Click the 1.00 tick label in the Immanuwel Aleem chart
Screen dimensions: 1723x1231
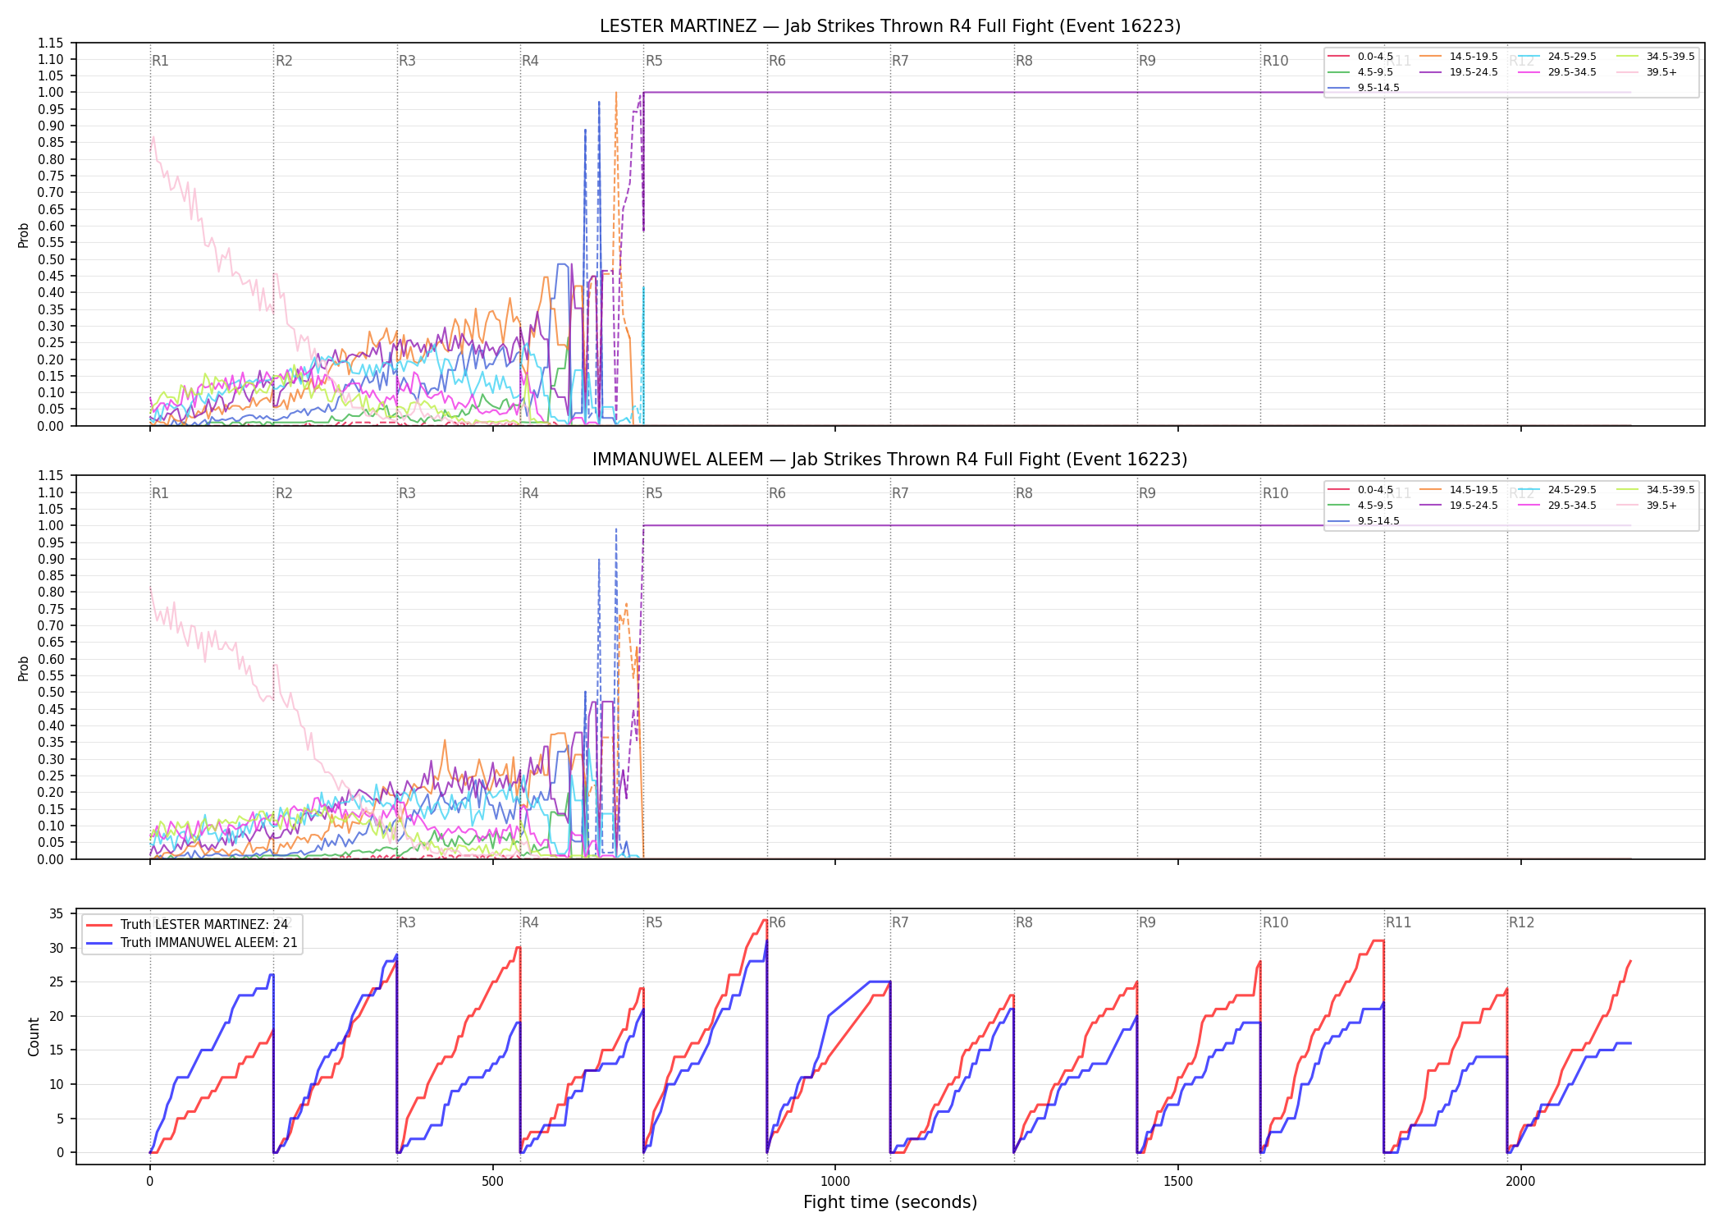click(x=51, y=525)
